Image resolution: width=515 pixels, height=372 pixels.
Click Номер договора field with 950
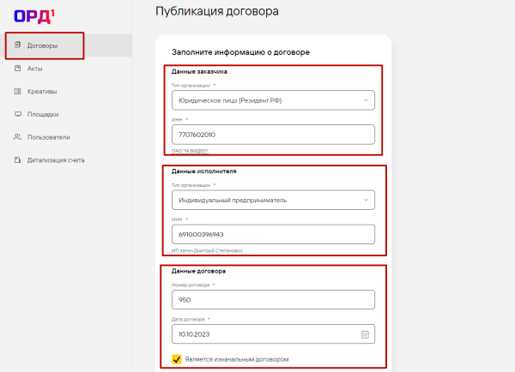[273, 299]
